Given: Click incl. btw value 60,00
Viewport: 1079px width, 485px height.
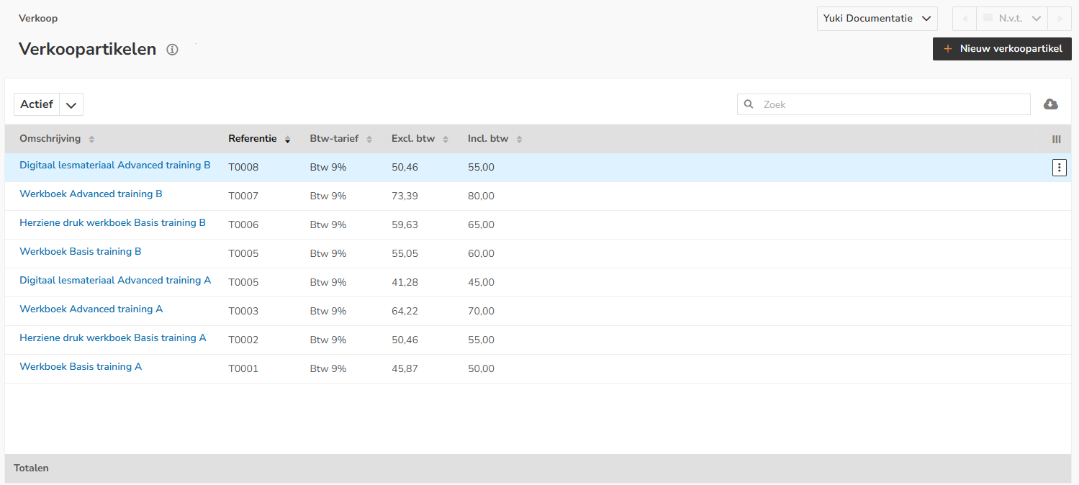Looking at the screenshot, I should [x=481, y=254].
